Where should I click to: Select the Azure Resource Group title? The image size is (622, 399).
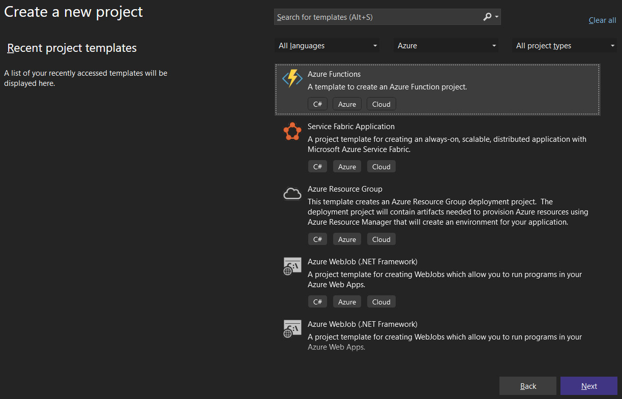[345, 189]
